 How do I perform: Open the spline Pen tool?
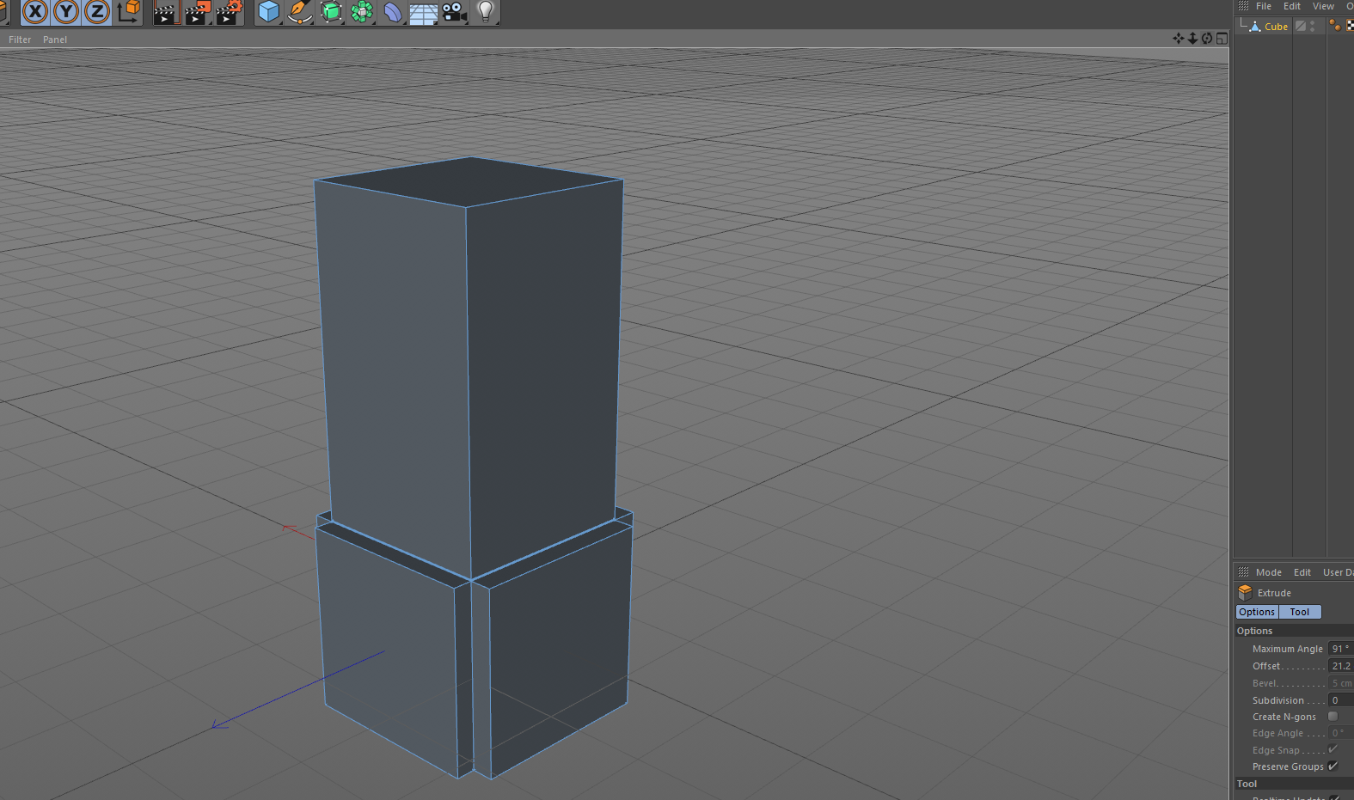pos(300,12)
